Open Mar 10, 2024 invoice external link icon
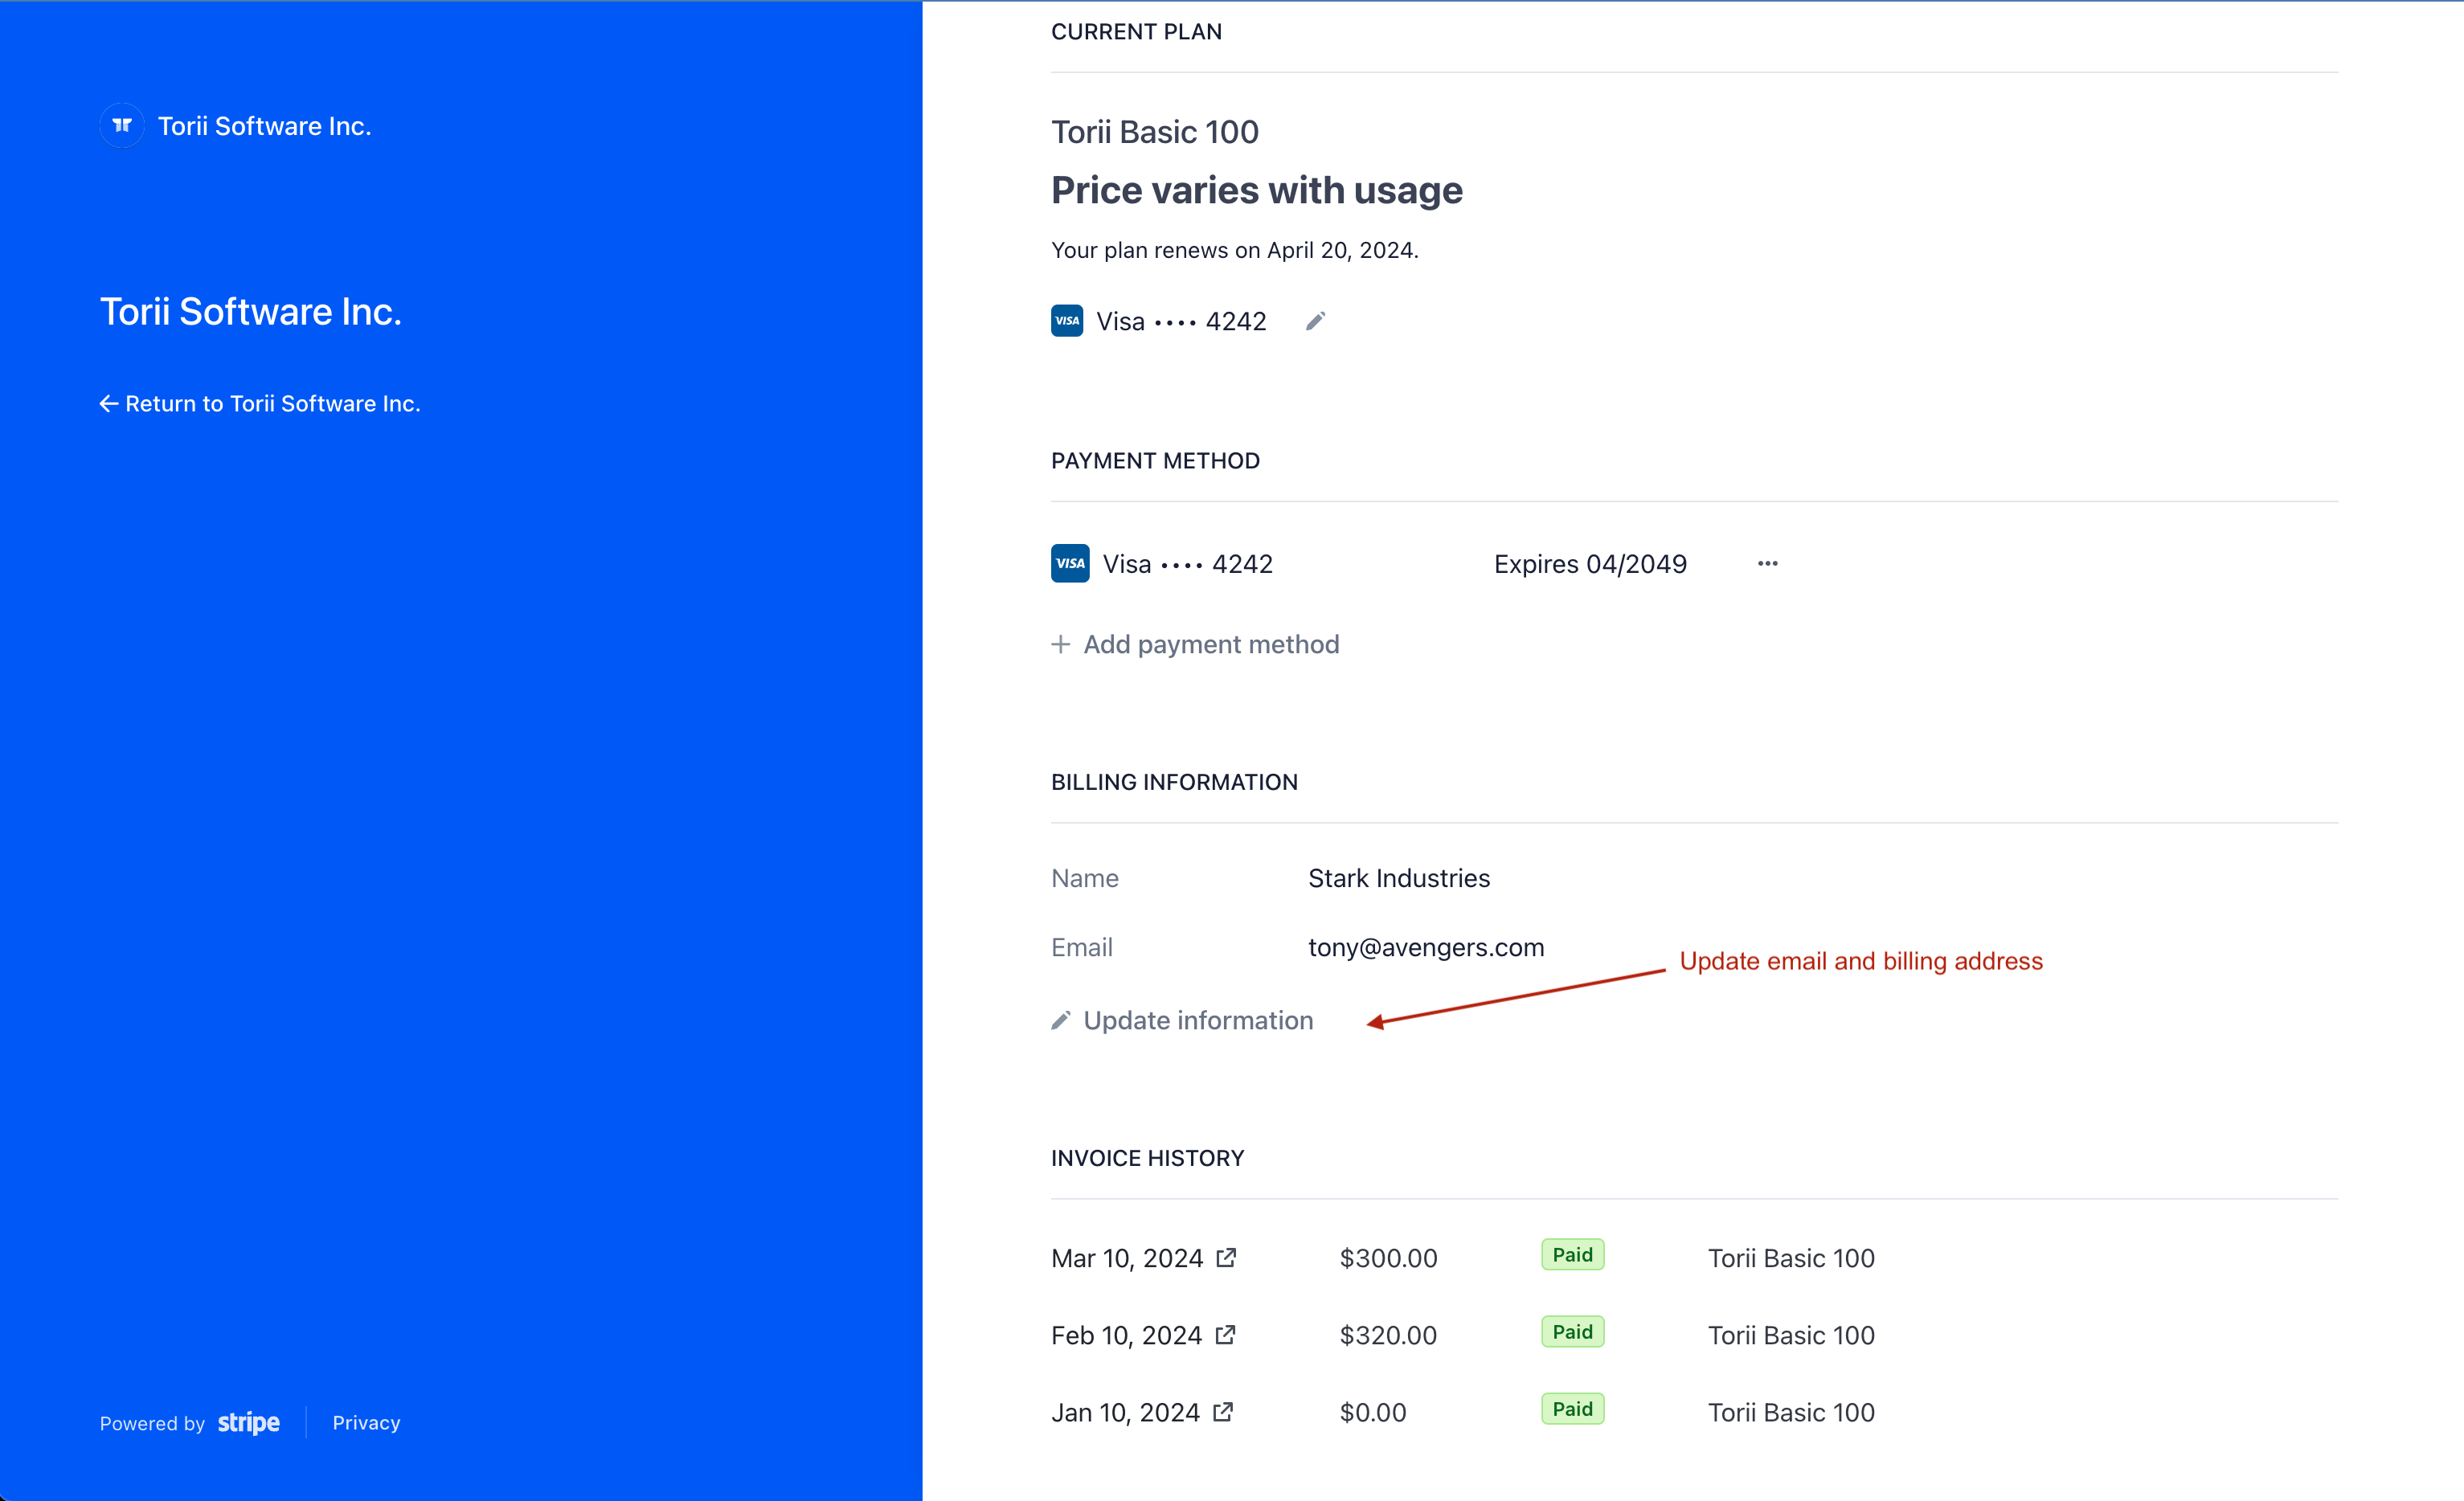Screen dimensions: 2464x1501 (1226, 1257)
